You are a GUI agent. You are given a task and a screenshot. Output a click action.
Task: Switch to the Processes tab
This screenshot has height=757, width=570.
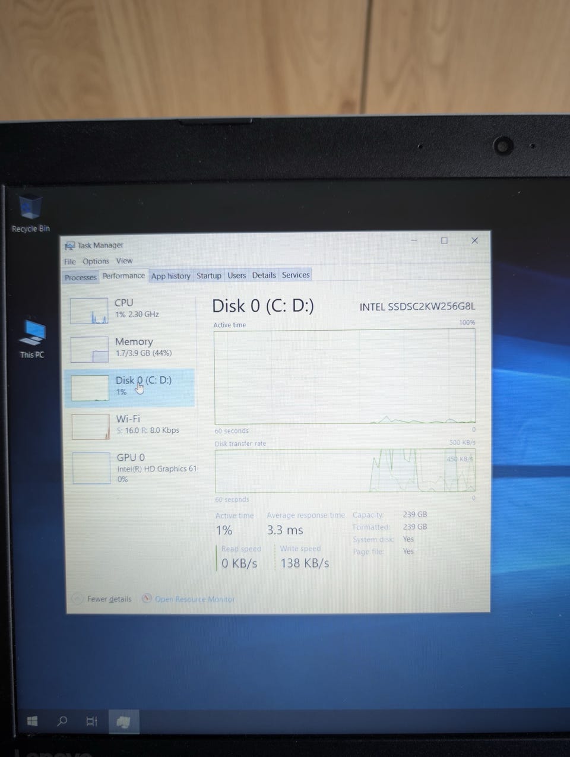coord(81,277)
